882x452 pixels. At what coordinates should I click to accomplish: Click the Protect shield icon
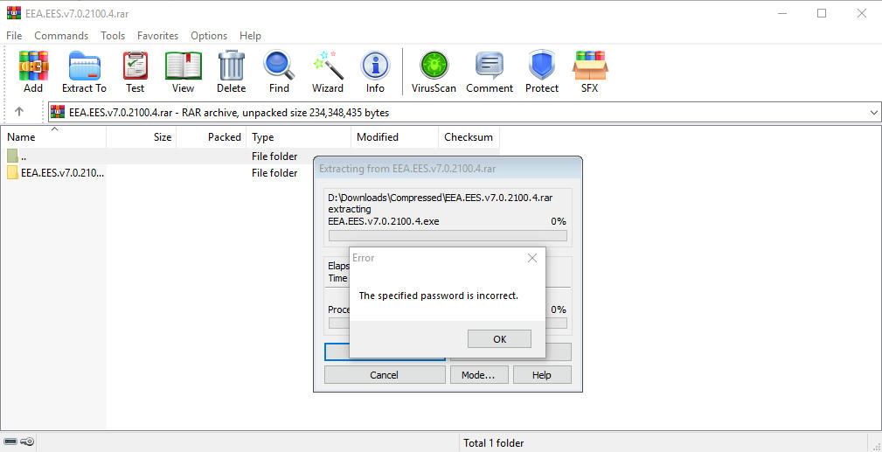pos(542,66)
